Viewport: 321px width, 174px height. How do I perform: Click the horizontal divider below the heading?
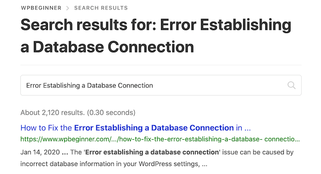point(161,65)
